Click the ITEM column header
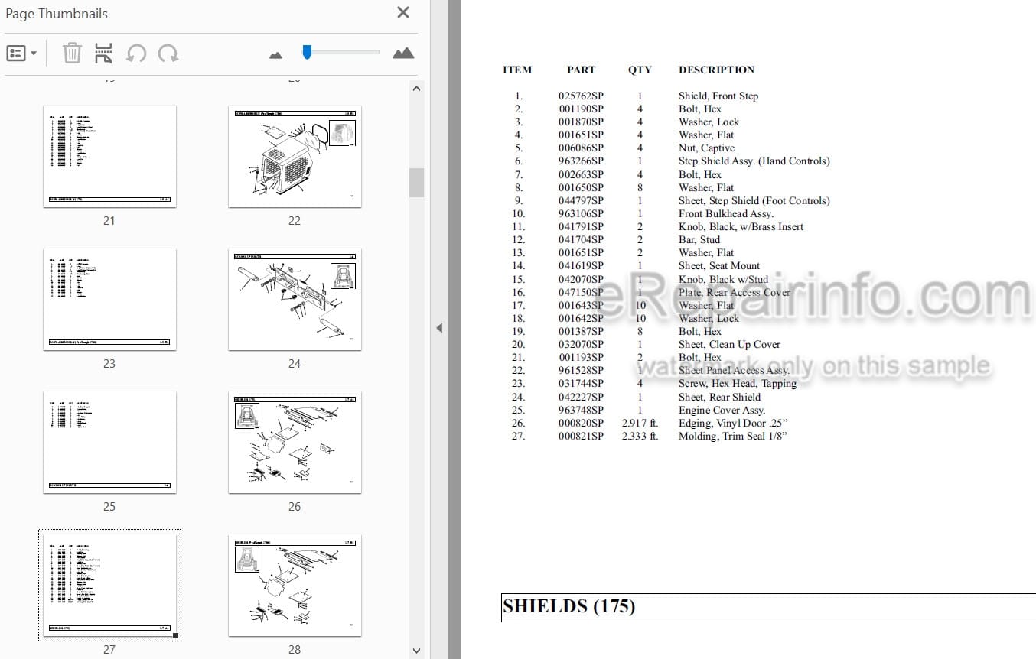Image resolution: width=1036 pixels, height=659 pixels. 517,70
